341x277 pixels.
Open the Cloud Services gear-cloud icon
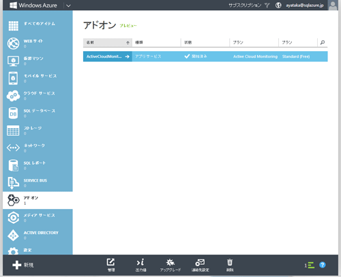point(13,96)
